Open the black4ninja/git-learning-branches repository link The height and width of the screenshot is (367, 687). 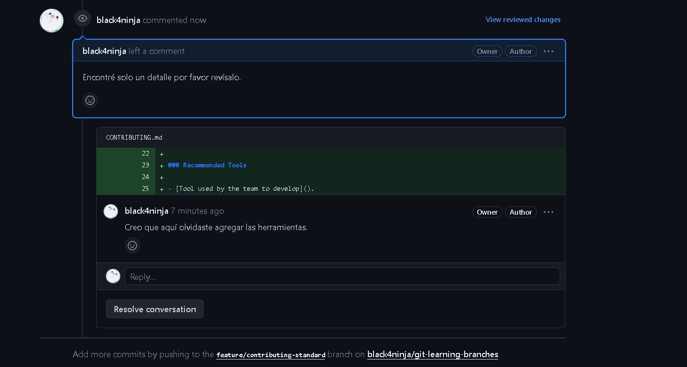pos(432,354)
